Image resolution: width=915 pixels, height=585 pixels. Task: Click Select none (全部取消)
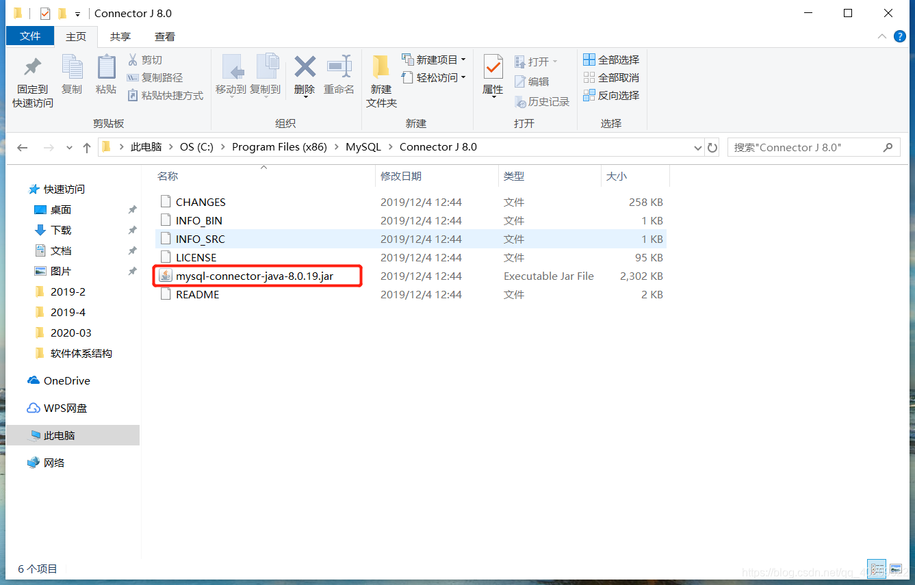tap(611, 78)
